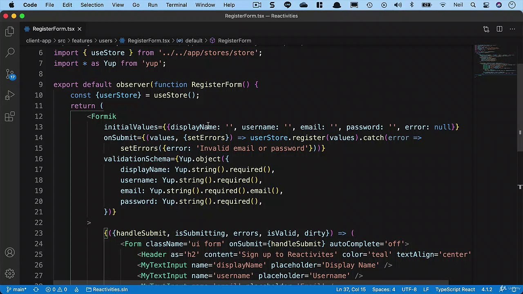Click the Ln 37, Col 15 position indicator
523x294 pixels.
pos(351,290)
